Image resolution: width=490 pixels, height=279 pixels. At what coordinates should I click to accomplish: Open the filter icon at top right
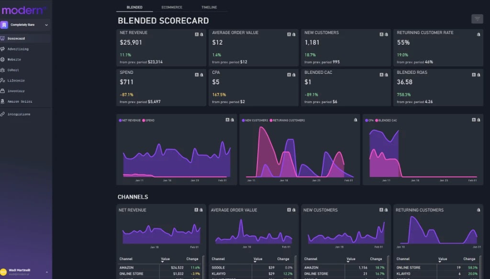pyautogui.click(x=478, y=19)
